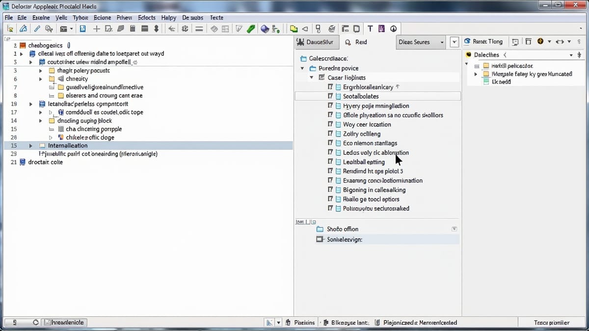Click the small dropdown arrow box beside Dleas Seures

coord(455,42)
